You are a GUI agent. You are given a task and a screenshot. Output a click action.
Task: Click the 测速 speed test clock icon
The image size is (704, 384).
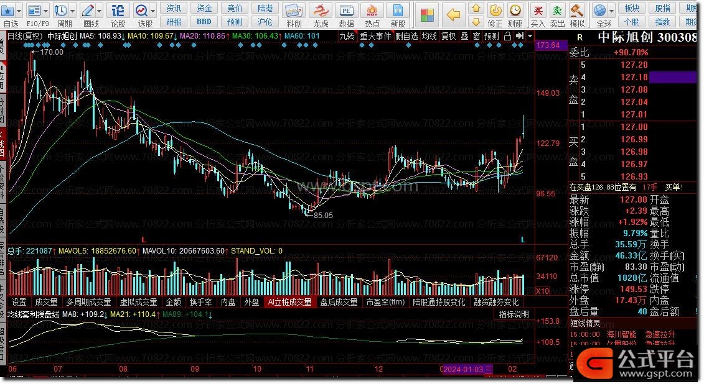(x=515, y=11)
